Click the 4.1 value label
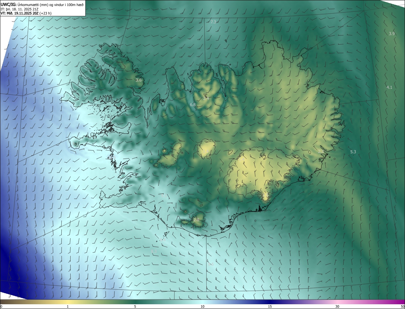The height and width of the screenshot is (309, 405). 389,87
